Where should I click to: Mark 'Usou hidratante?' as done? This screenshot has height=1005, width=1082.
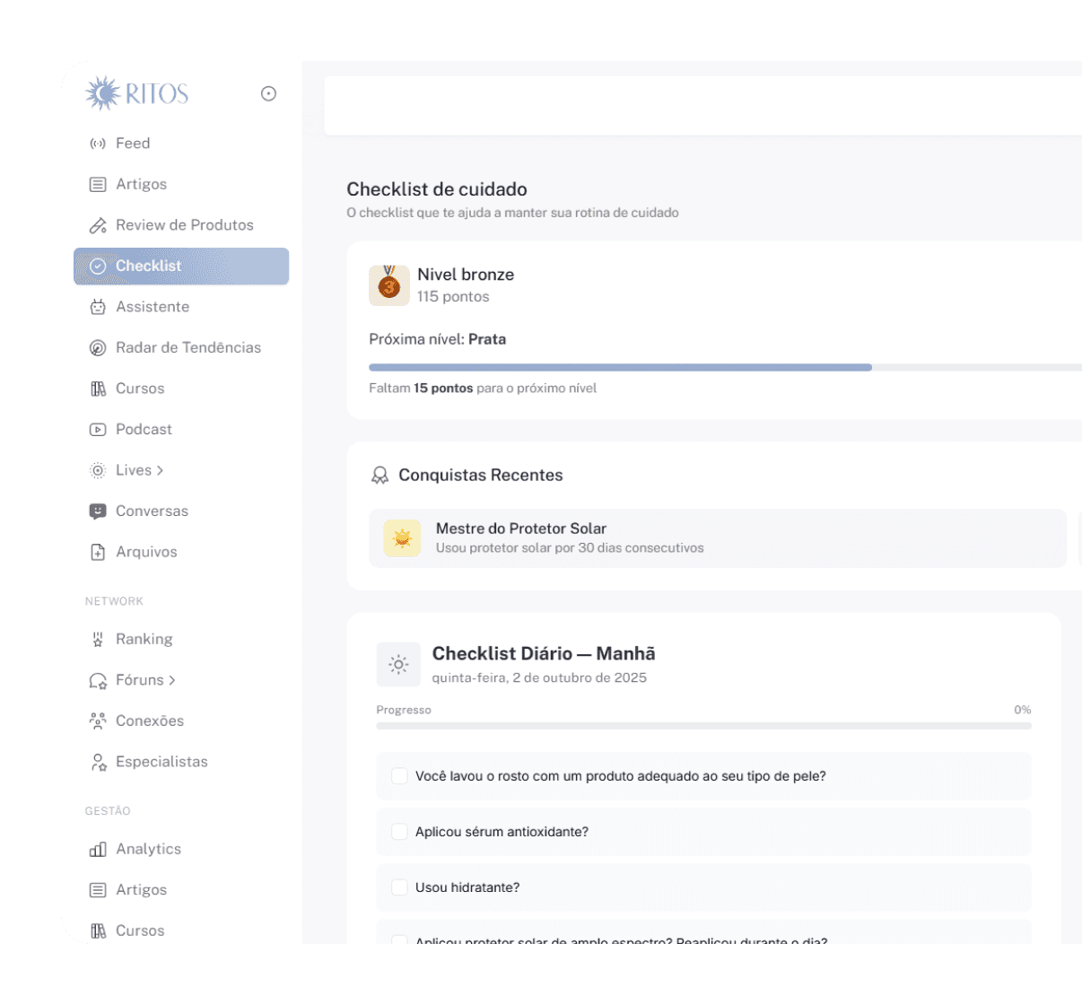[x=400, y=887]
